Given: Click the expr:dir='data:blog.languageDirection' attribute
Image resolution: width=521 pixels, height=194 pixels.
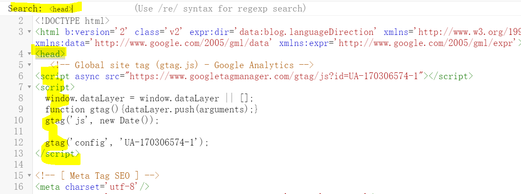Looking at the screenshot, I should tap(282, 32).
